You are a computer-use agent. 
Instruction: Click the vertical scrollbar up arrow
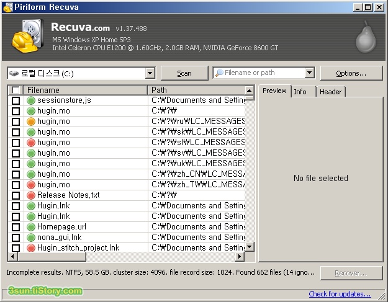point(249,91)
